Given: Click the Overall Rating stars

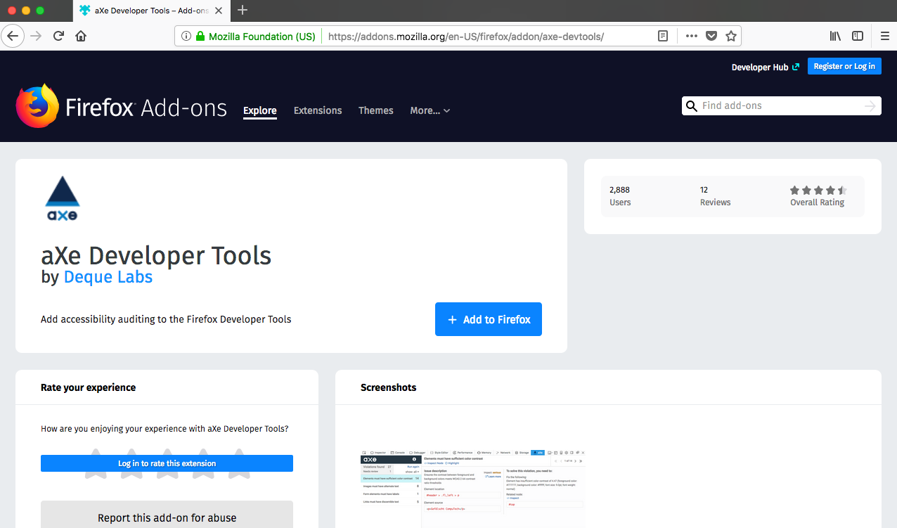Looking at the screenshot, I should (818, 190).
